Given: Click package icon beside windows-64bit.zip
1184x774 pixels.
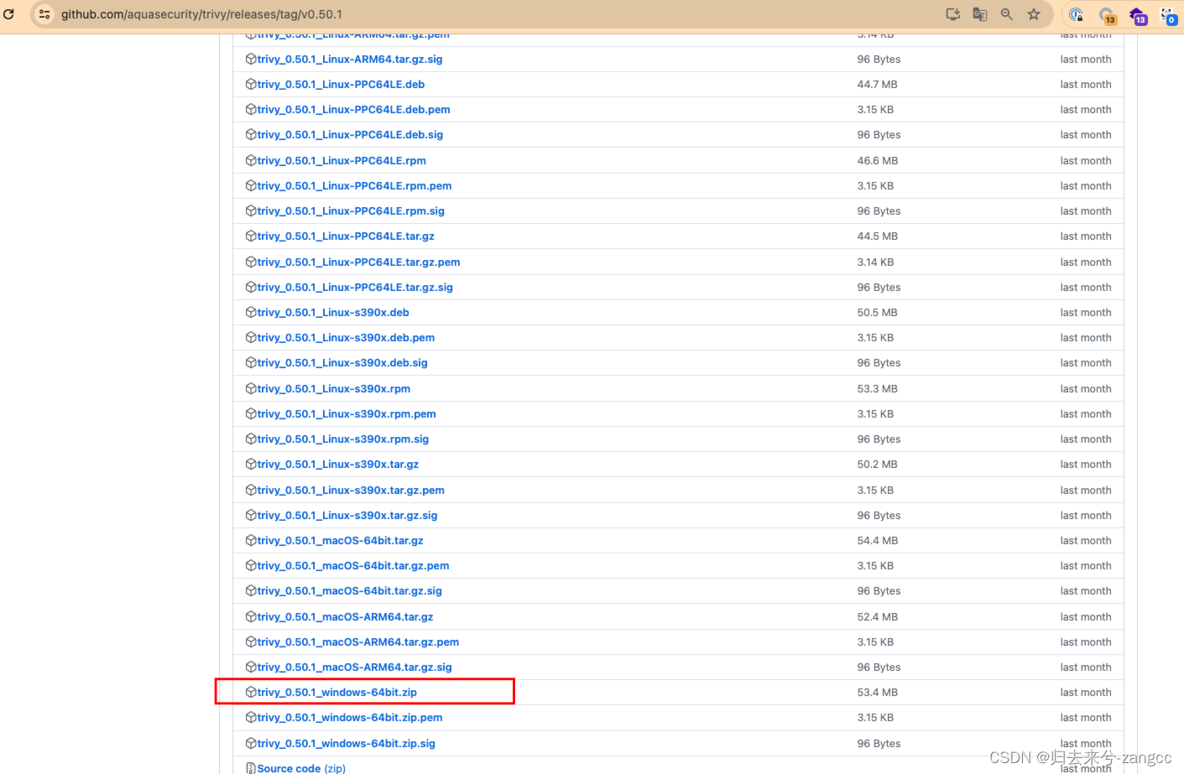Looking at the screenshot, I should pyautogui.click(x=251, y=693).
